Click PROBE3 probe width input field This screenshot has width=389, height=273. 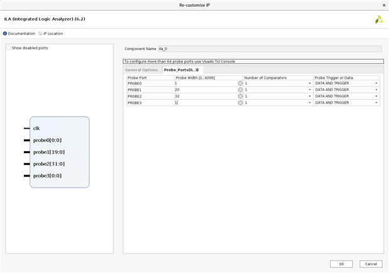tap(206, 102)
